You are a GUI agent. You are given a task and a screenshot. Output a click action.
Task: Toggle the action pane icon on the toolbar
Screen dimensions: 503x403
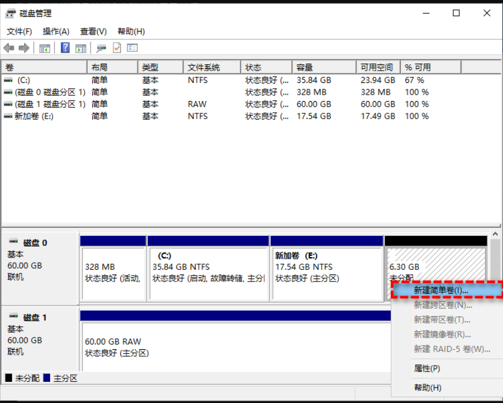81,48
